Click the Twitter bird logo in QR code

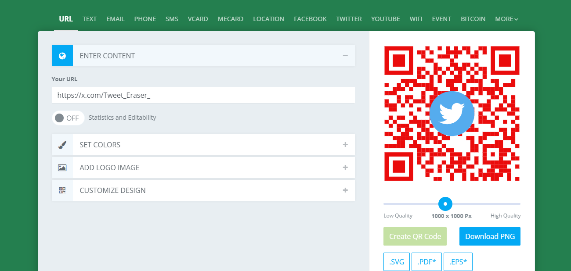tap(452, 114)
